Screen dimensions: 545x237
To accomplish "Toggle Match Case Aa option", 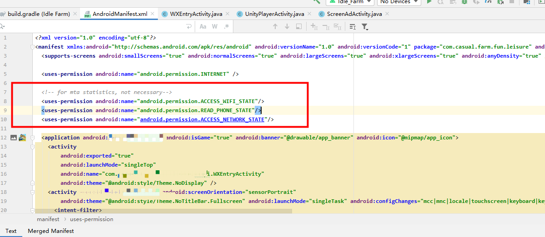I will pos(203,26).
